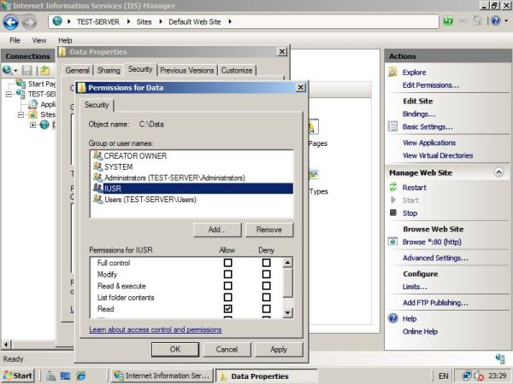Click the Forward navigation arrow in IIS Manager
This screenshot has width=513, height=384.
click(x=29, y=22)
